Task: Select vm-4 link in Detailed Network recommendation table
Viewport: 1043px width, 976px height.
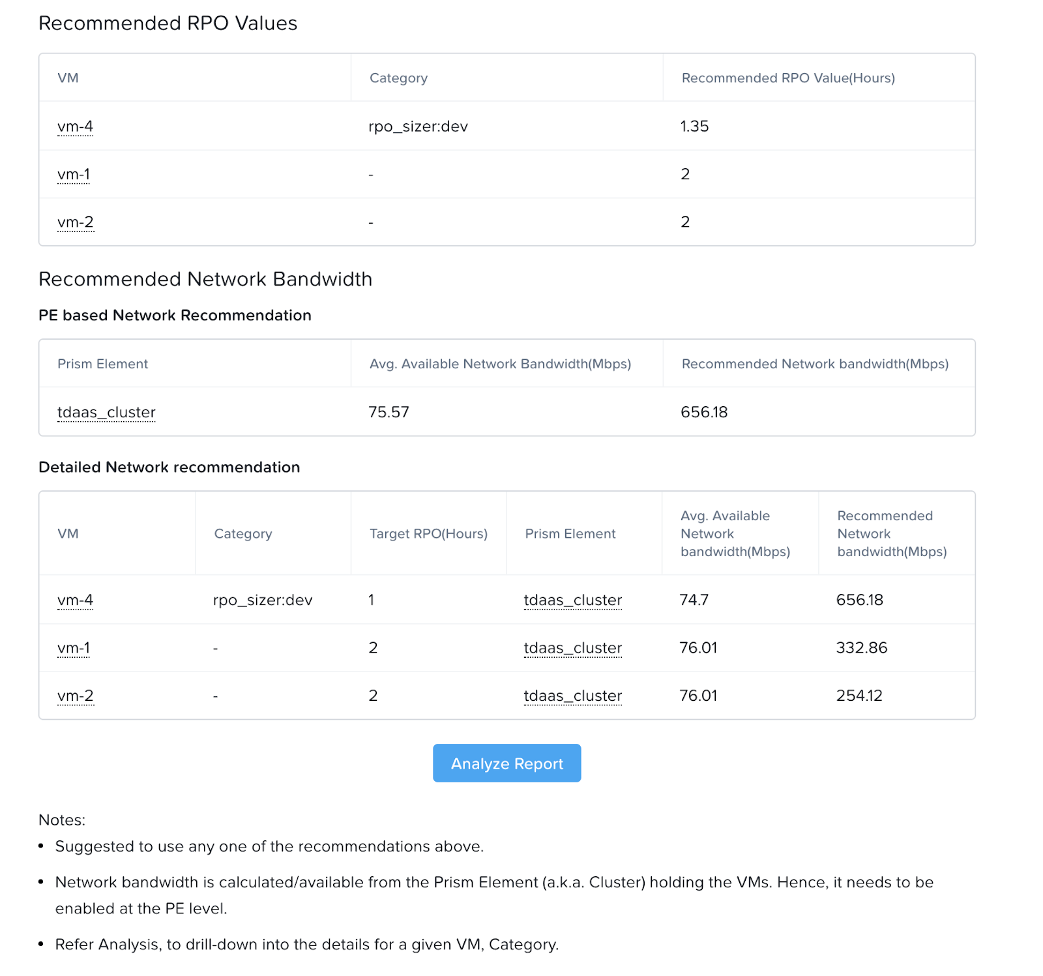Action: click(75, 600)
